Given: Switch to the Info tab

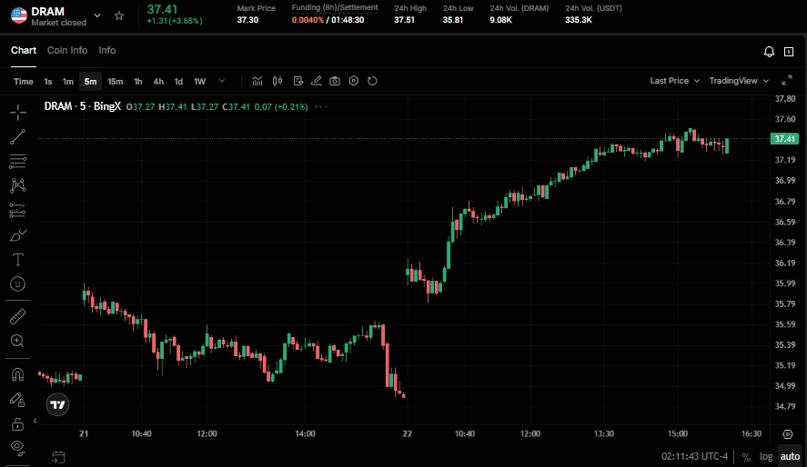Looking at the screenshot, I should pos(107,51).
